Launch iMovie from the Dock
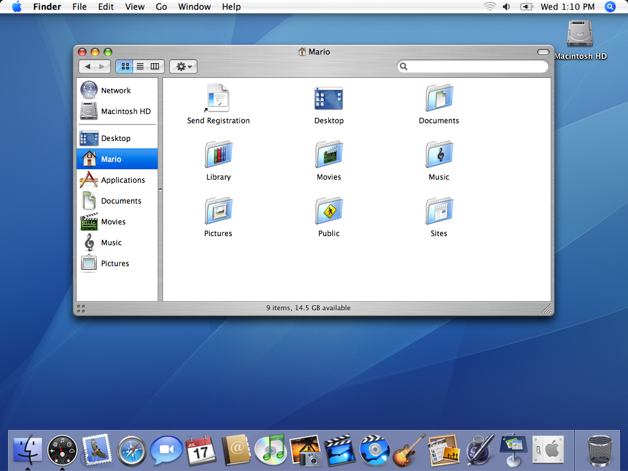628x471 pixels. (340, 450)
